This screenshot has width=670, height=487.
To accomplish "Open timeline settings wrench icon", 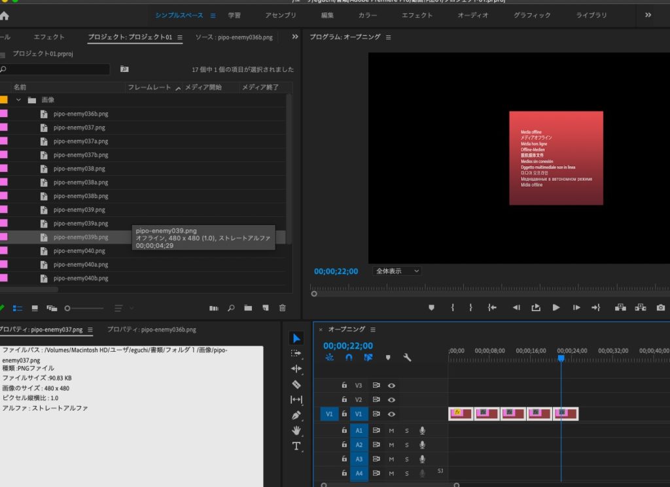I will [x=407, y=358].
